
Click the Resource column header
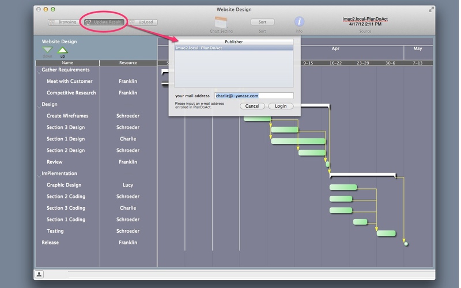pos(128,63)
